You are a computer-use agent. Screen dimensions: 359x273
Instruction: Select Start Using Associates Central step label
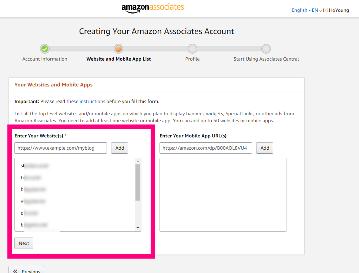(x=266, y=59)
